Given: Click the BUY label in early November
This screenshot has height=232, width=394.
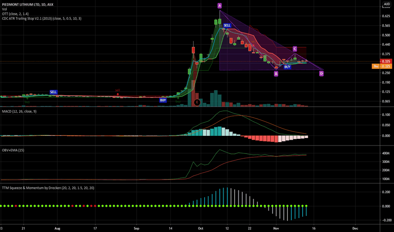Looking at the screenshot, I should tap(287, 67).
